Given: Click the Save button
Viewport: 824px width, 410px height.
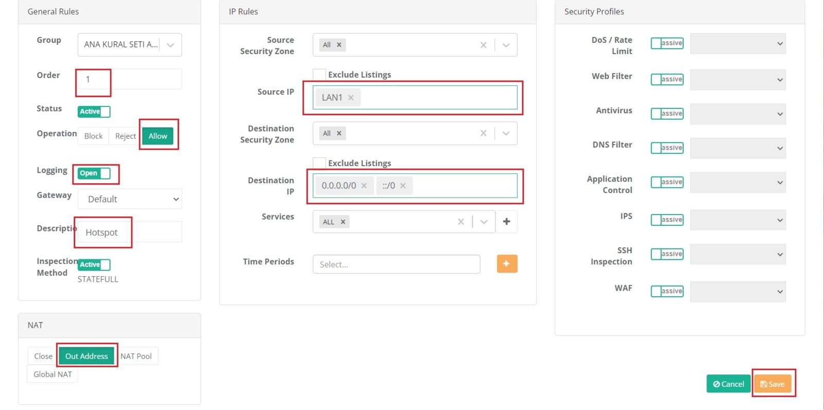Looking at the screenshot, I should (x=772, y=384).
